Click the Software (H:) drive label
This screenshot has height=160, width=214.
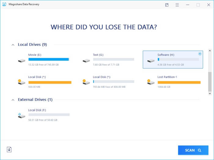click(x=166, y=55)
